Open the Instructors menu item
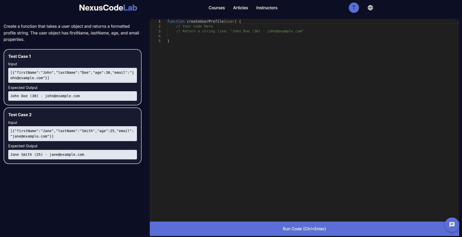Image resolution: width=462 pixels, height=237 pixels. coord(267,8)
